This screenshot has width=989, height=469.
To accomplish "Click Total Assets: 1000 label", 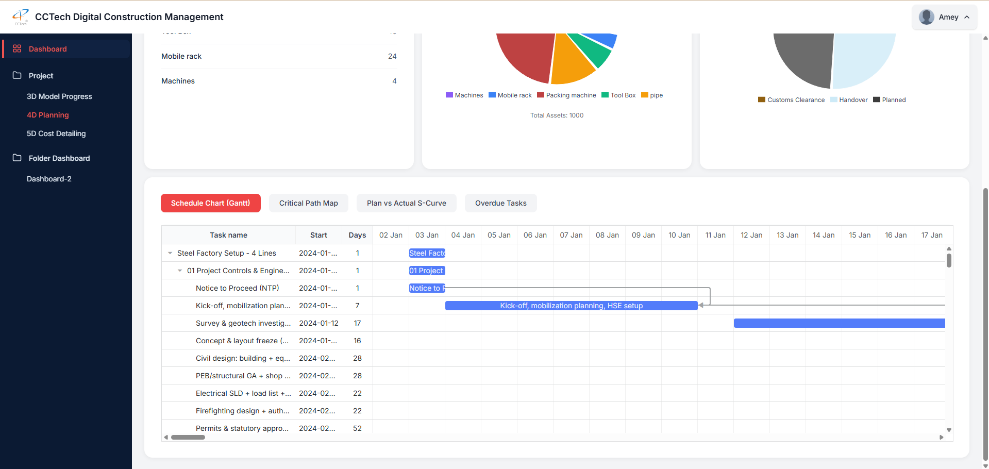I will pos(557,115).
